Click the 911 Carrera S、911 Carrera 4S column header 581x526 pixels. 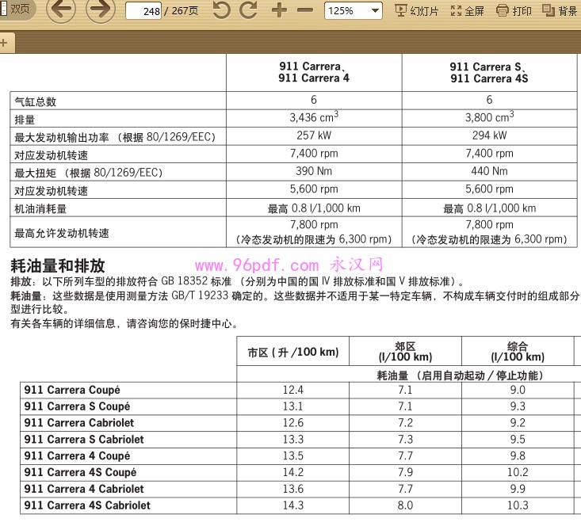[x=489, y=73]
